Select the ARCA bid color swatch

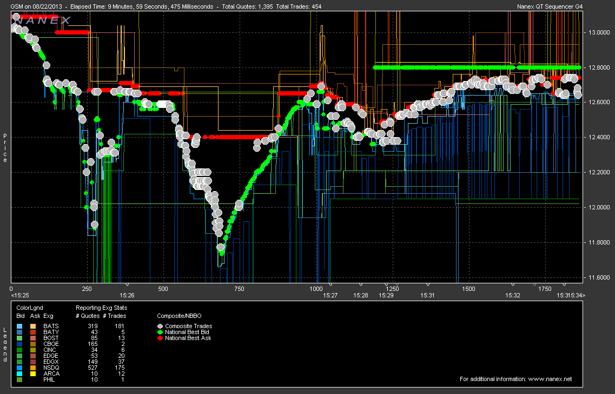[20, 373]
